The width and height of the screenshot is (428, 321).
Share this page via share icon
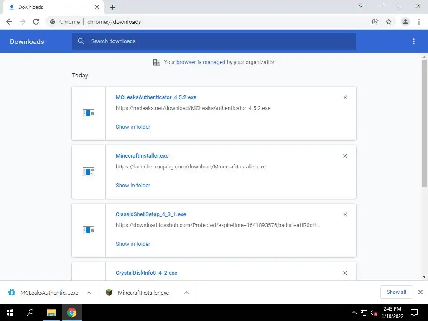tap(375, 22)
